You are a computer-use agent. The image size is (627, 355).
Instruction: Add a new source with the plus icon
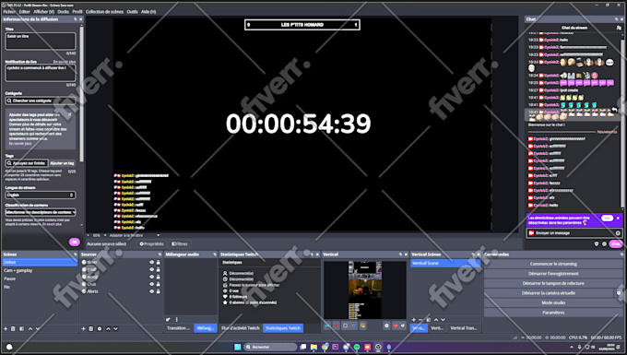coord(84,328)
